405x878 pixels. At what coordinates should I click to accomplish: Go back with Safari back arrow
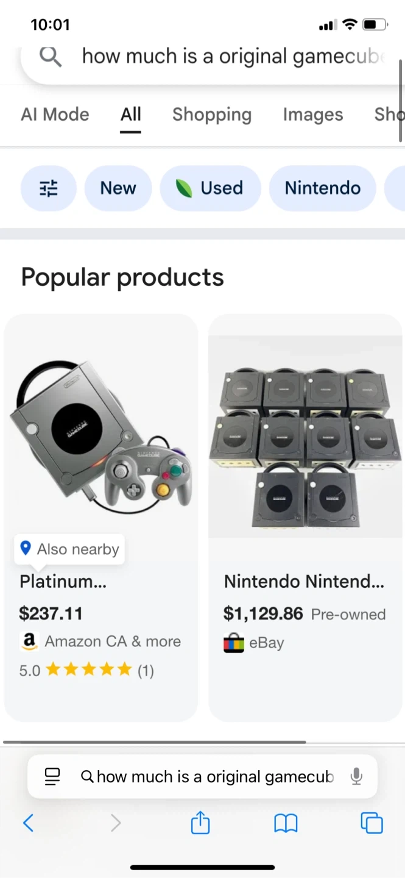28,823
